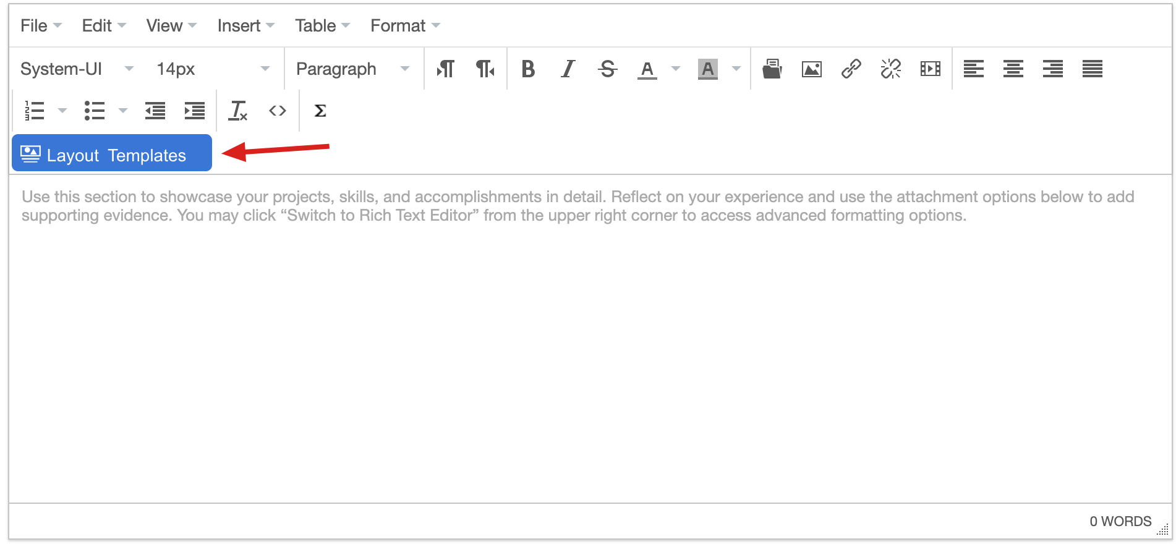Click the insert file icon
The width and height of the screenshot is (1176, 544).
tap(772, 69)
